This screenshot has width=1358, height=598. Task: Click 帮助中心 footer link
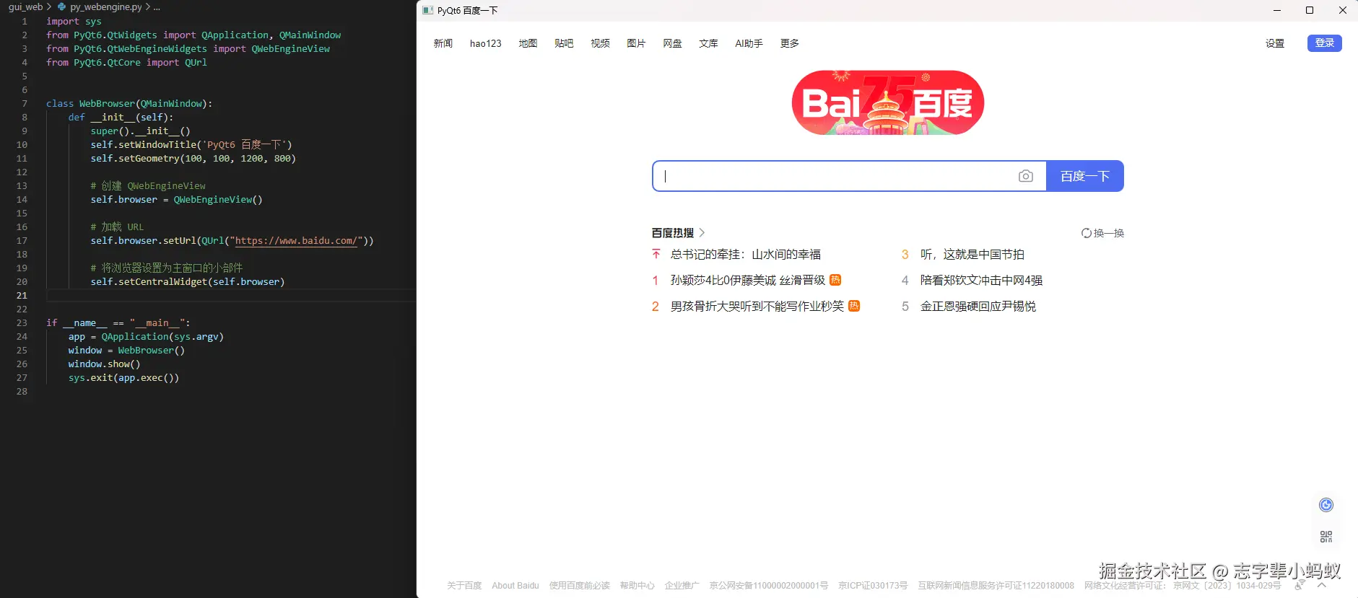637,586
